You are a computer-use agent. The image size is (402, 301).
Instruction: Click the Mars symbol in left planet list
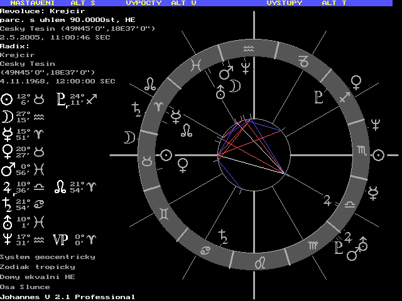[x=7, y=169]
